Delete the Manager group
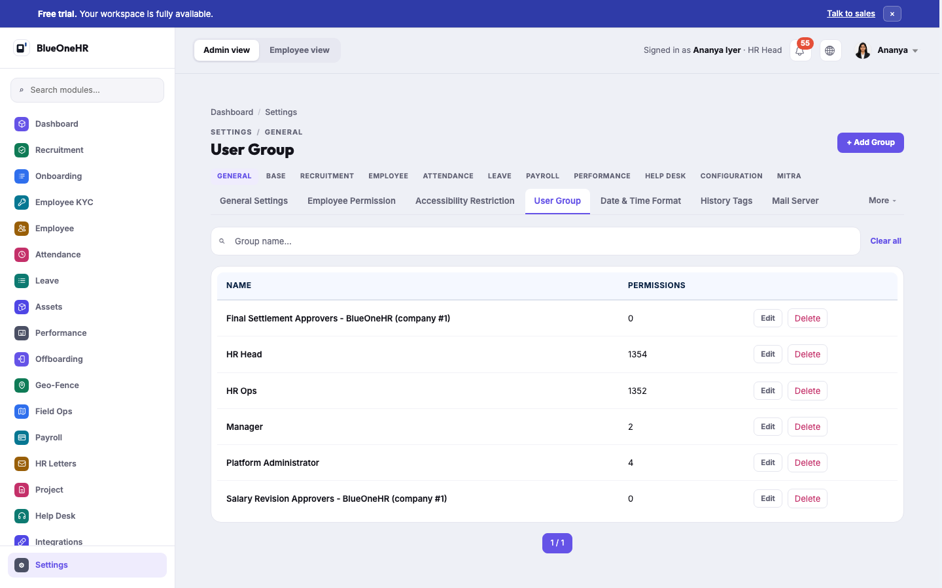The image size is (942, 588). 807,427
